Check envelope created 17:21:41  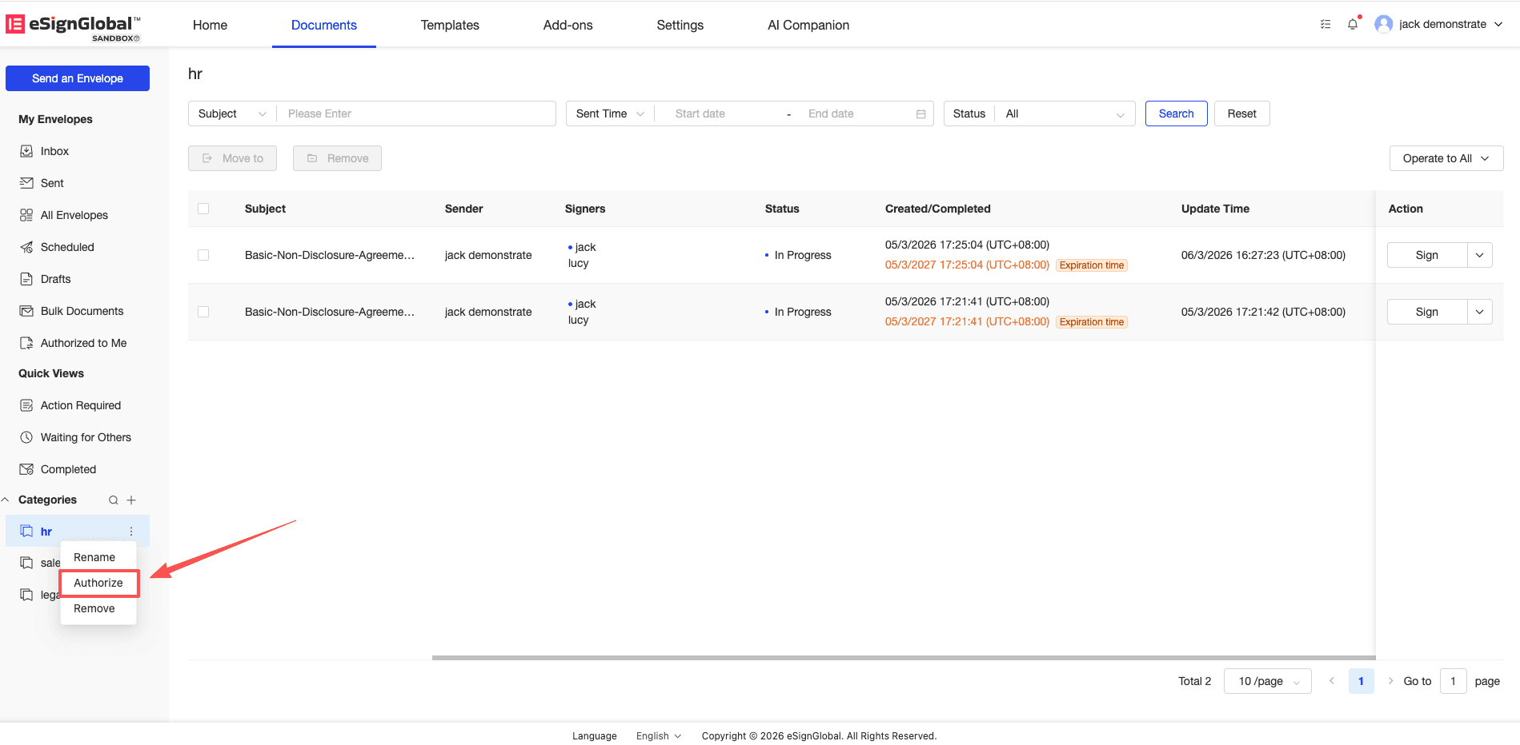tap(203, 312)
